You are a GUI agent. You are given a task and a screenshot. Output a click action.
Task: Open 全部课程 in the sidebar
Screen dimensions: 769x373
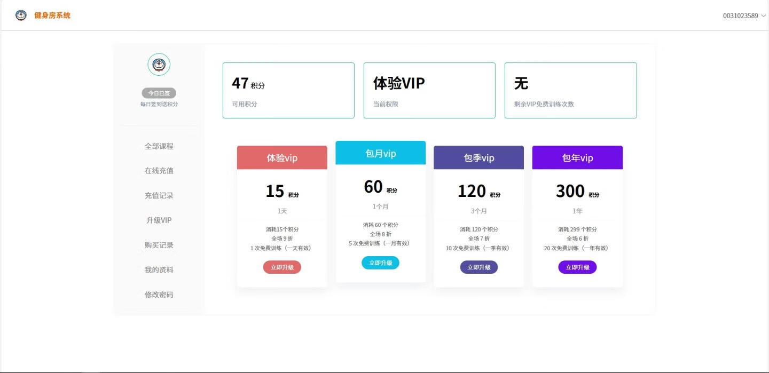(x=159, y=146)
